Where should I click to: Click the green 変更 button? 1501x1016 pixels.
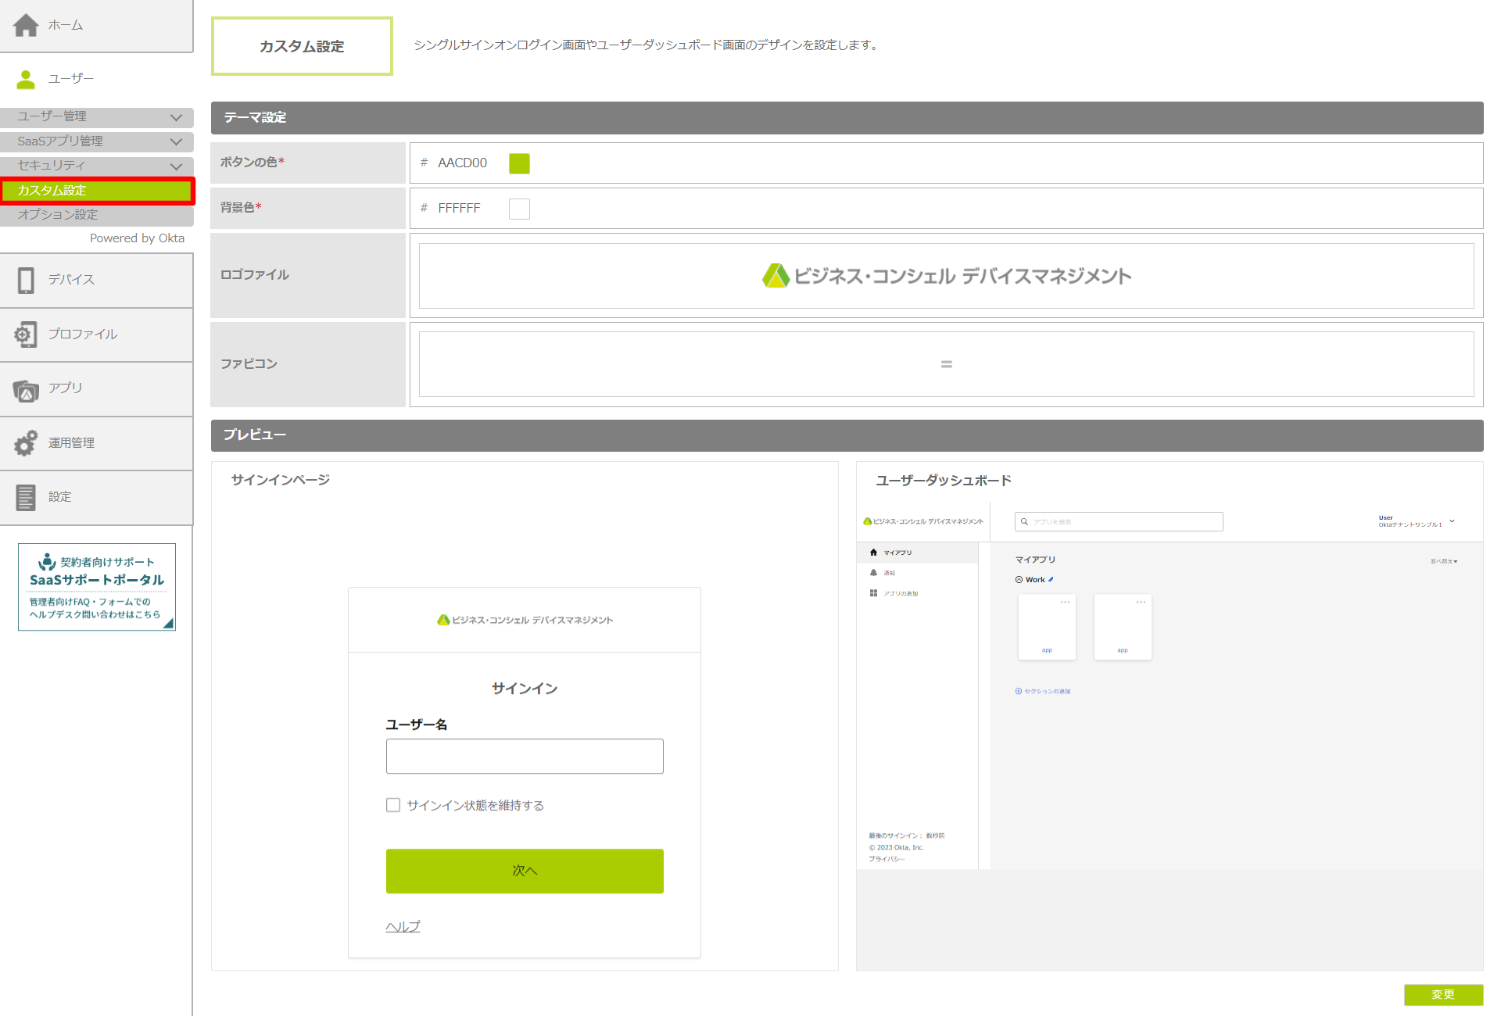pyautogui.click(x=1443, y=994)
